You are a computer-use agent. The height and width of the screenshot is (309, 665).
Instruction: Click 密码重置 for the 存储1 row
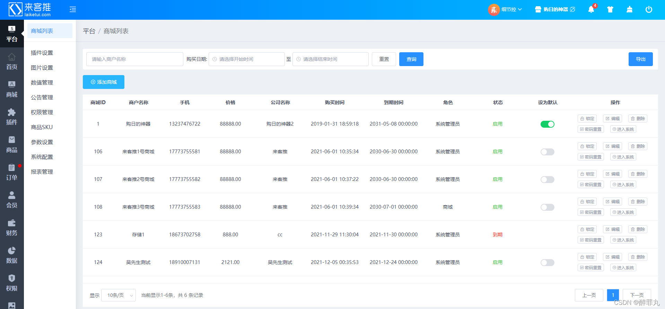click(591, 240)
